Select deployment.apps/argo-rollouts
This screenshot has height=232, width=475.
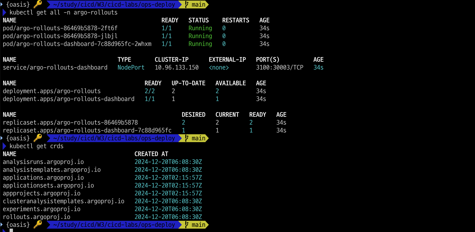(x=52, y=91)
